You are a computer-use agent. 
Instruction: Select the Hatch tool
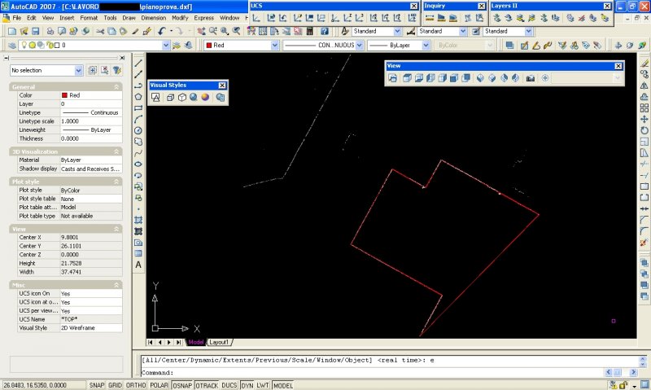click(x=138, y=220)
